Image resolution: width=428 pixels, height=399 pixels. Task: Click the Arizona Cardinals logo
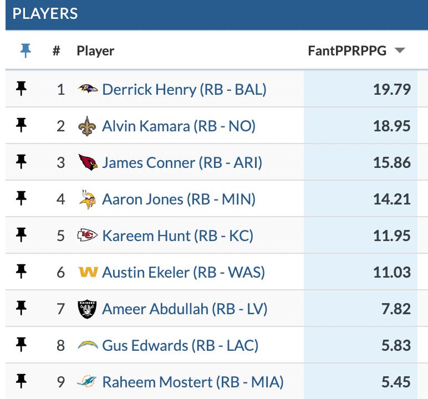[88, 162]
